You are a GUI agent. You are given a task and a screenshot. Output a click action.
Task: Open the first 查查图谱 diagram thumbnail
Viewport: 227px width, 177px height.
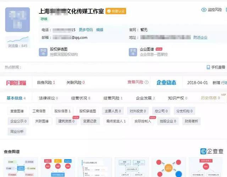point(21,167)
